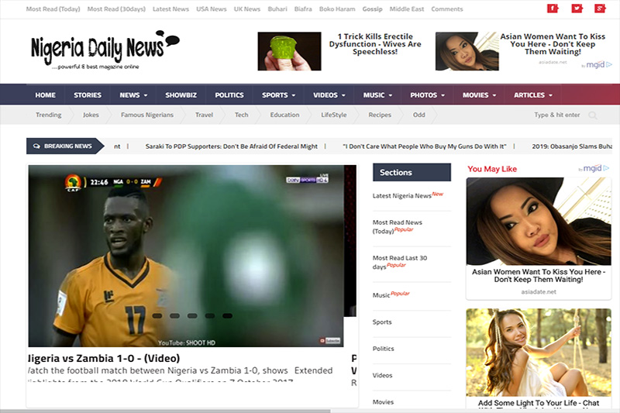Expand the ARTICLES dropdown menu
Viewport: 620px width, 413px height.
[x=533, y=95]
